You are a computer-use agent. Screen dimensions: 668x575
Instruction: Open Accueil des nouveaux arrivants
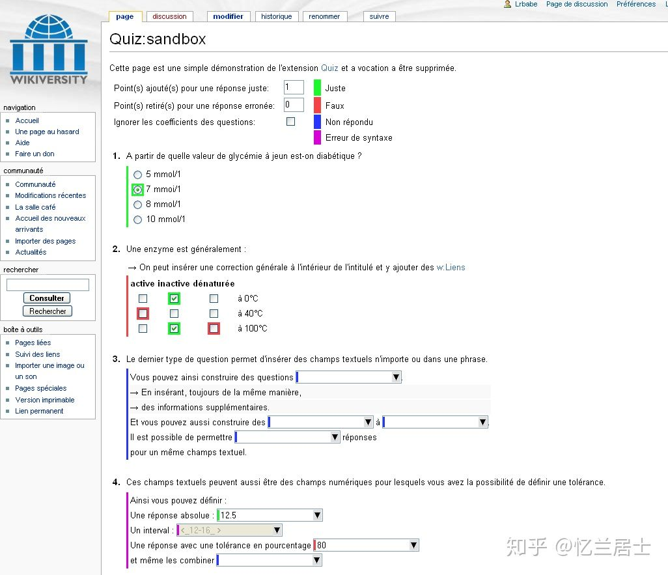50,224
